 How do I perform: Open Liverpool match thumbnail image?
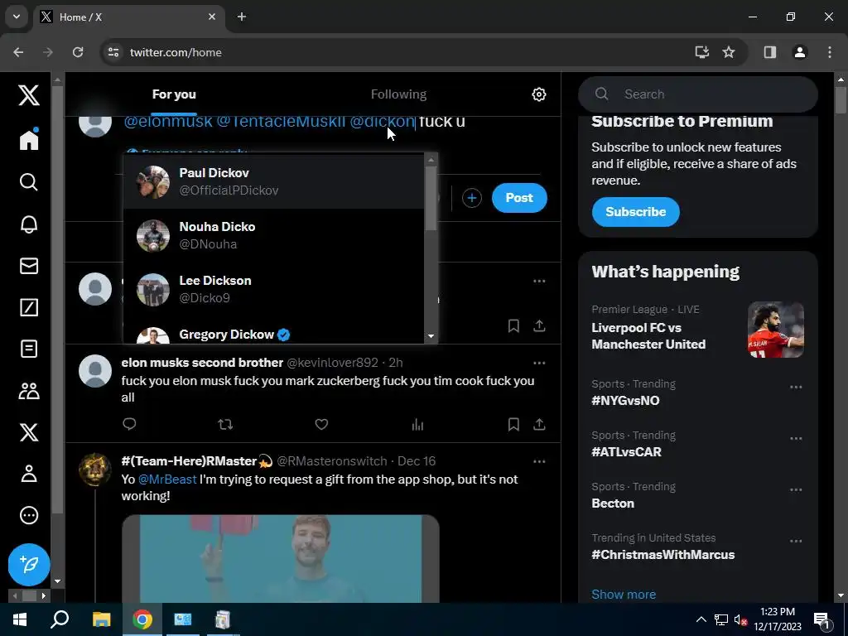(775, 330)
